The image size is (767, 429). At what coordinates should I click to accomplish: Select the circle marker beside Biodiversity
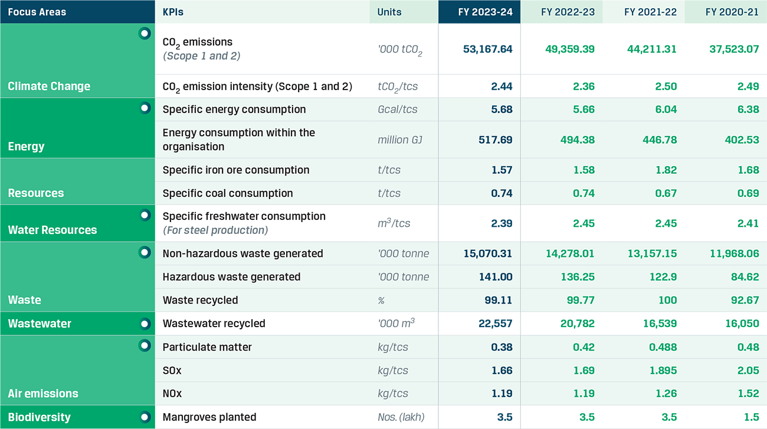[x=145, y=417]
